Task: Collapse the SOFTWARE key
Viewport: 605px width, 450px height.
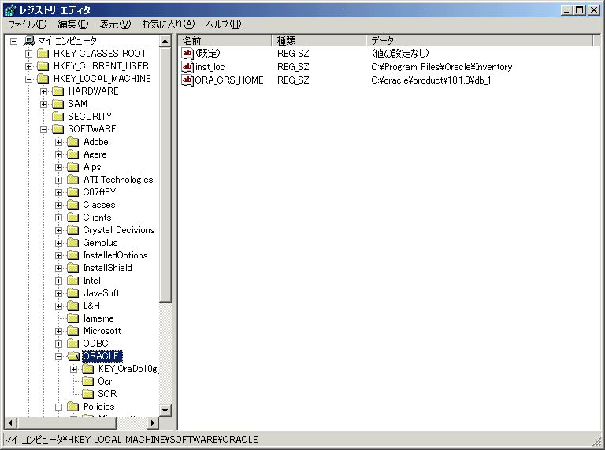Action: [43, 130]
